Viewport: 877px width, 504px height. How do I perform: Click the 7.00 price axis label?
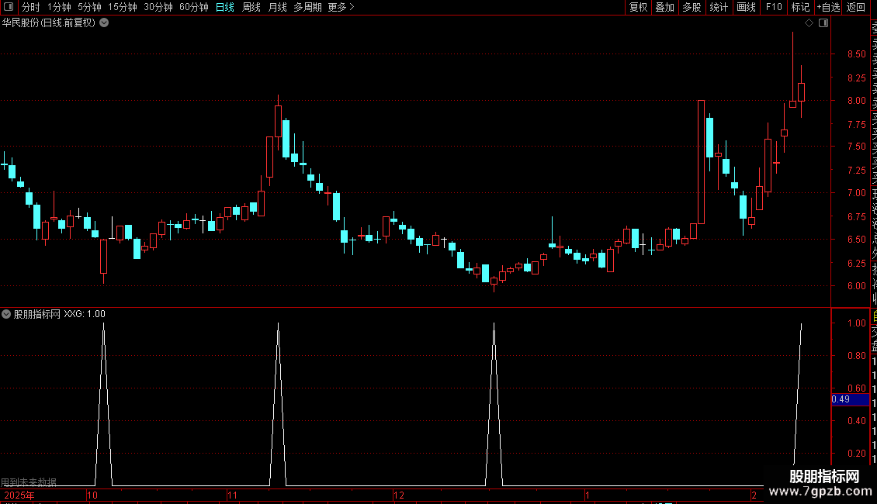click(856, 193)
